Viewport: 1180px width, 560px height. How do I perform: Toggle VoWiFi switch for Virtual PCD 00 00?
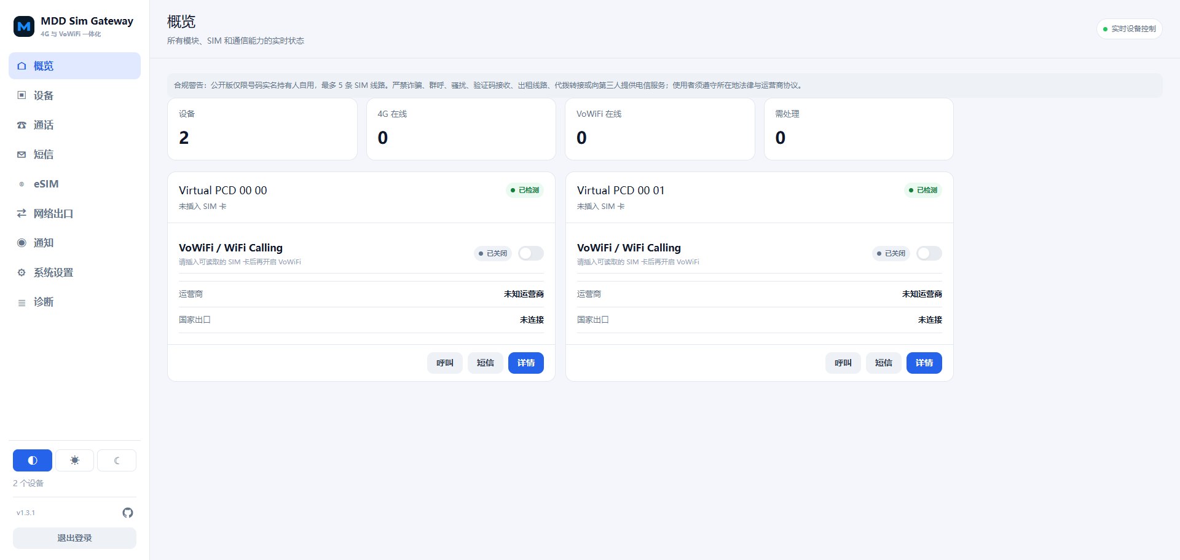531,253
